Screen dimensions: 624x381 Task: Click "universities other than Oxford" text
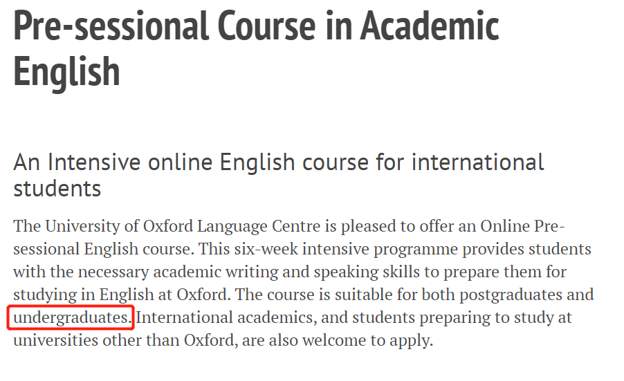125,341
